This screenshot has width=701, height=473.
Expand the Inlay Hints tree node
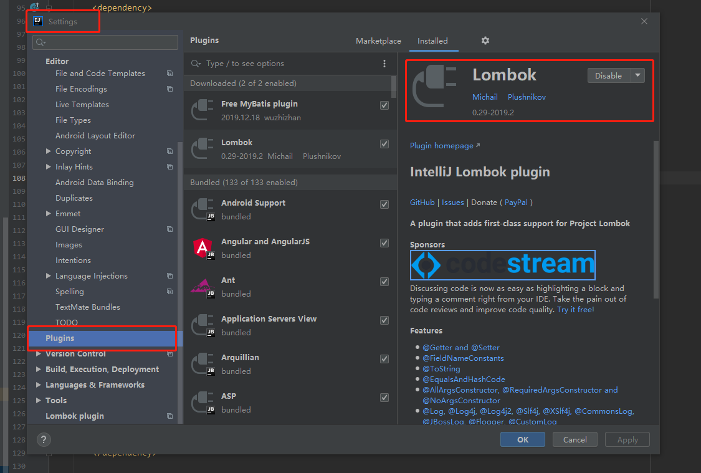click(x=48, y=167)
